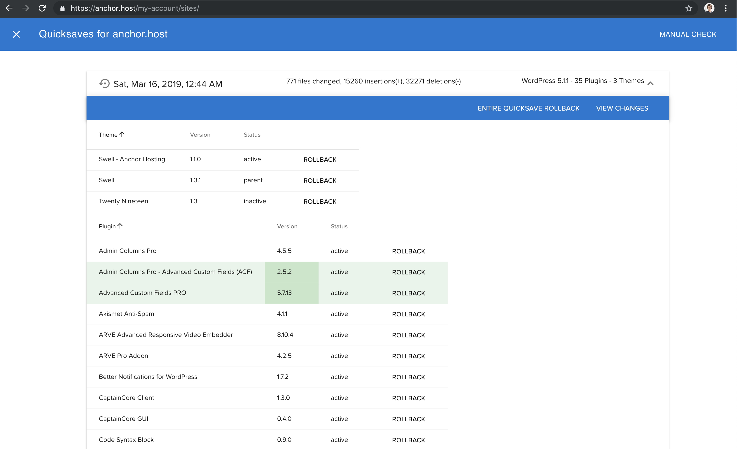The image size is (737, 449).
Task: Select the 'CaptainCore Client' plugin name
Action: [126, 398]
